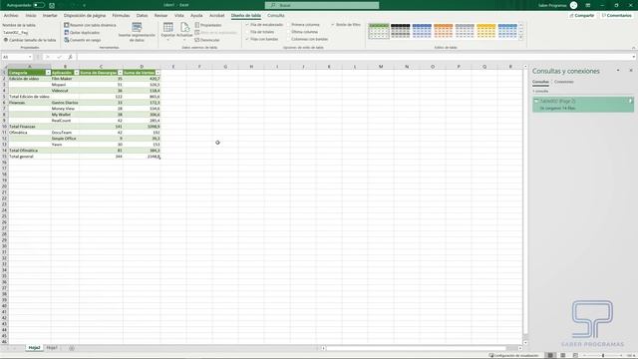Click the Buscar search box
Image resolution: width=638 pixels, height=359 pixels.
322,5
